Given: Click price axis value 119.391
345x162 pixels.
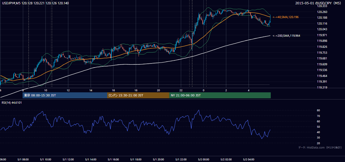Looking at the screenshot, I should [x=322, y=82].
